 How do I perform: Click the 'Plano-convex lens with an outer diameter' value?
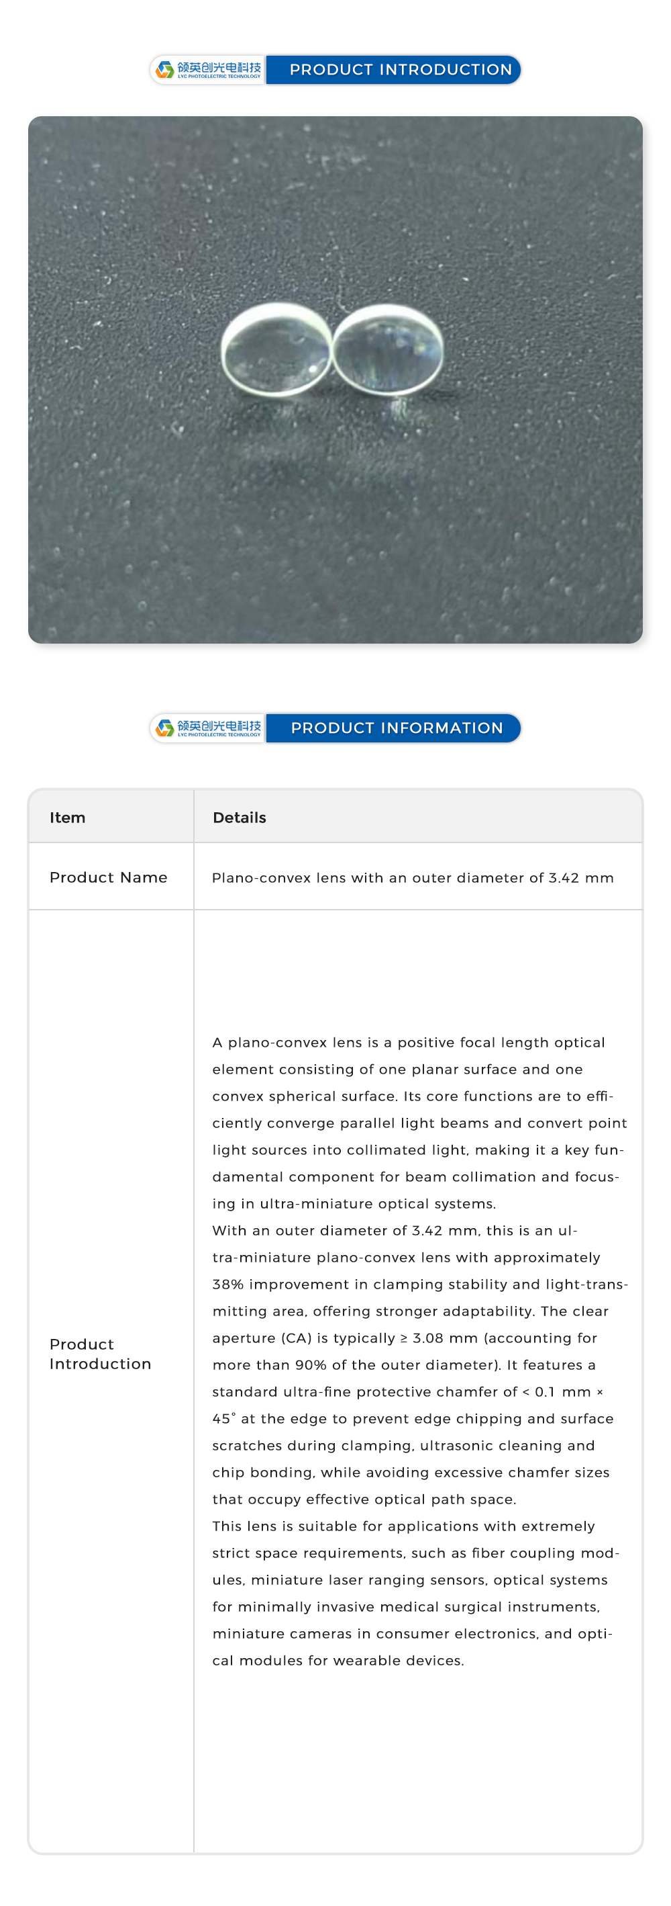[x=413, y=878]
